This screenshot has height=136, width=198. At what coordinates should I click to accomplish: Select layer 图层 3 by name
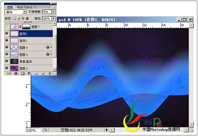pos(24,55)
